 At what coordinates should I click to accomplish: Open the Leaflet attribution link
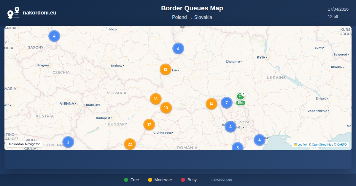pos(302,145)
